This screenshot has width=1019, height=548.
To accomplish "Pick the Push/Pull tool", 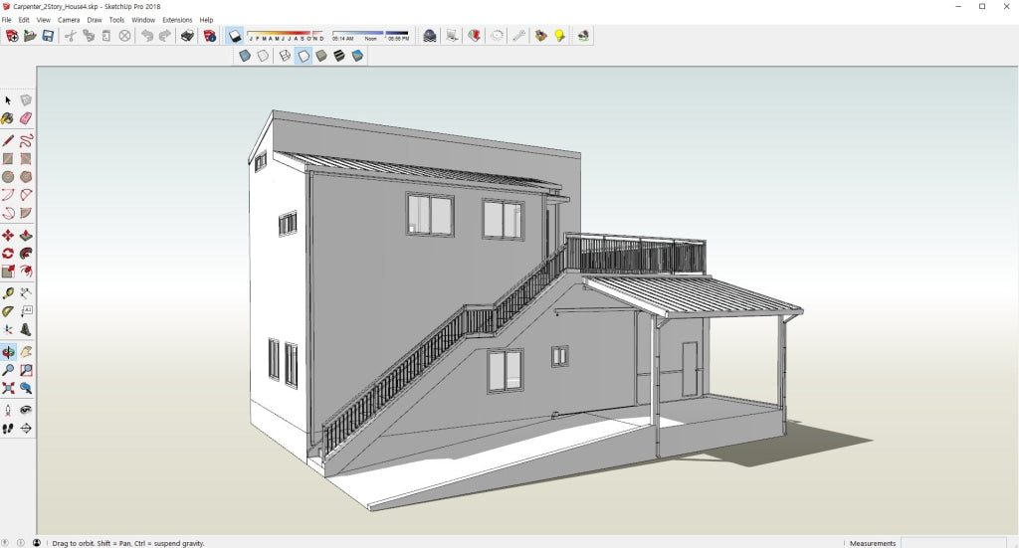I will (x=26, y=235).
